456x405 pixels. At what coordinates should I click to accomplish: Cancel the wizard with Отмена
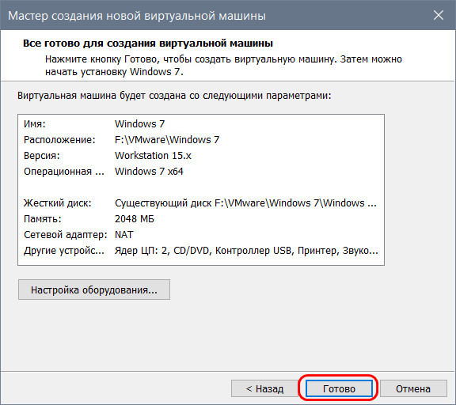(413, 388)
